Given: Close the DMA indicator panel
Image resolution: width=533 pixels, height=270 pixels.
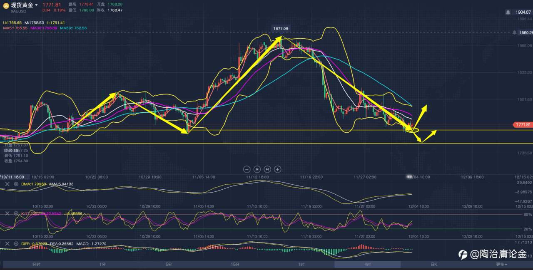Looking at the screenshot, I should pyautogui.click(x=7, y=183).
